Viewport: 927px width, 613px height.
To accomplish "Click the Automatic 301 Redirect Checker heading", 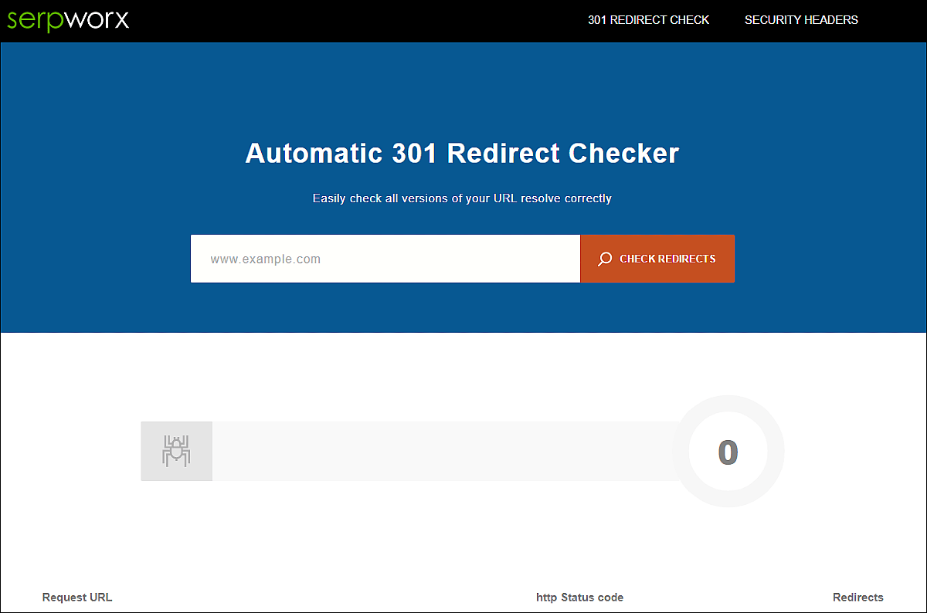I will (462, 153).
